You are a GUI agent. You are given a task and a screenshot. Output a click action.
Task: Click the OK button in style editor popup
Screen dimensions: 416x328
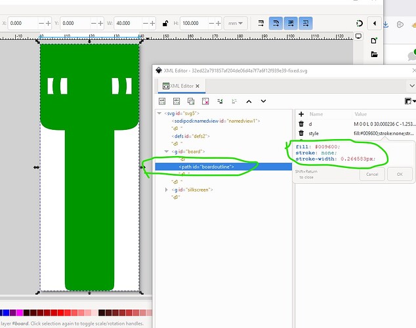(x=400, y=174)
